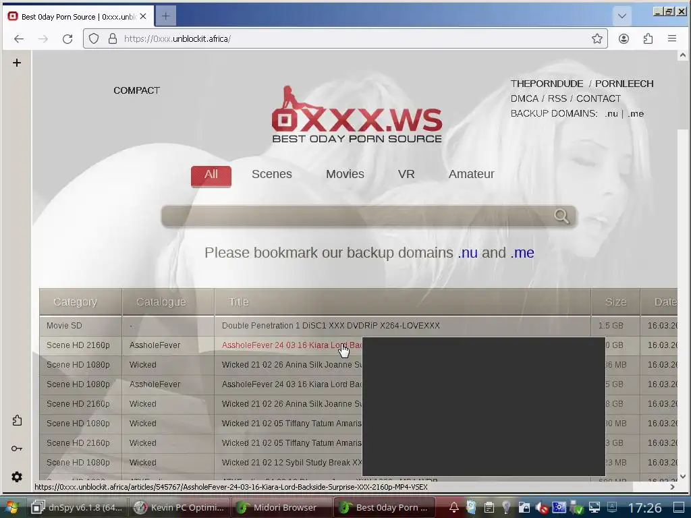Open the .me backup domain in header
691x518 pixels.
point(636,113)
